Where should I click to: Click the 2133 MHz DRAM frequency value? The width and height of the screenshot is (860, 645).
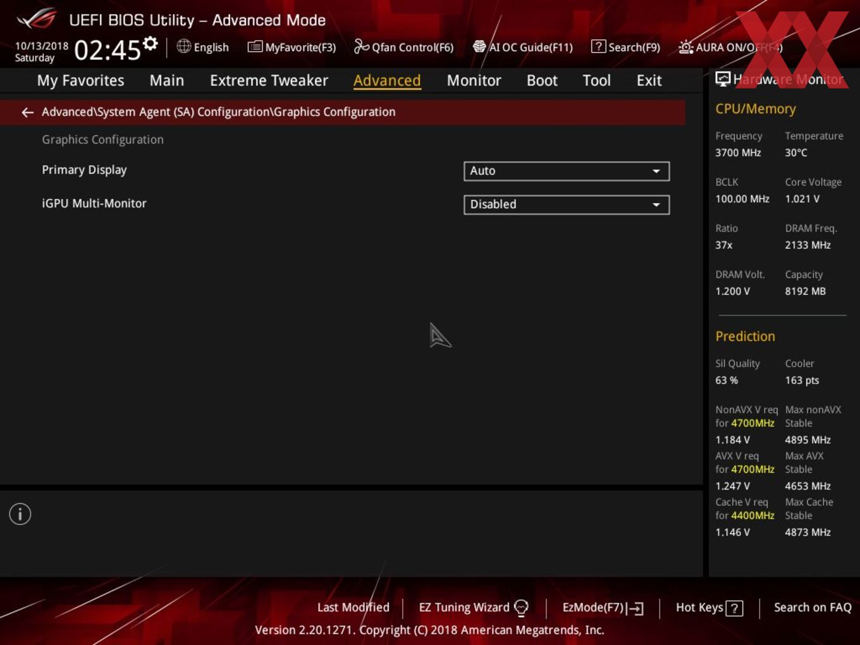click(808, 245)
